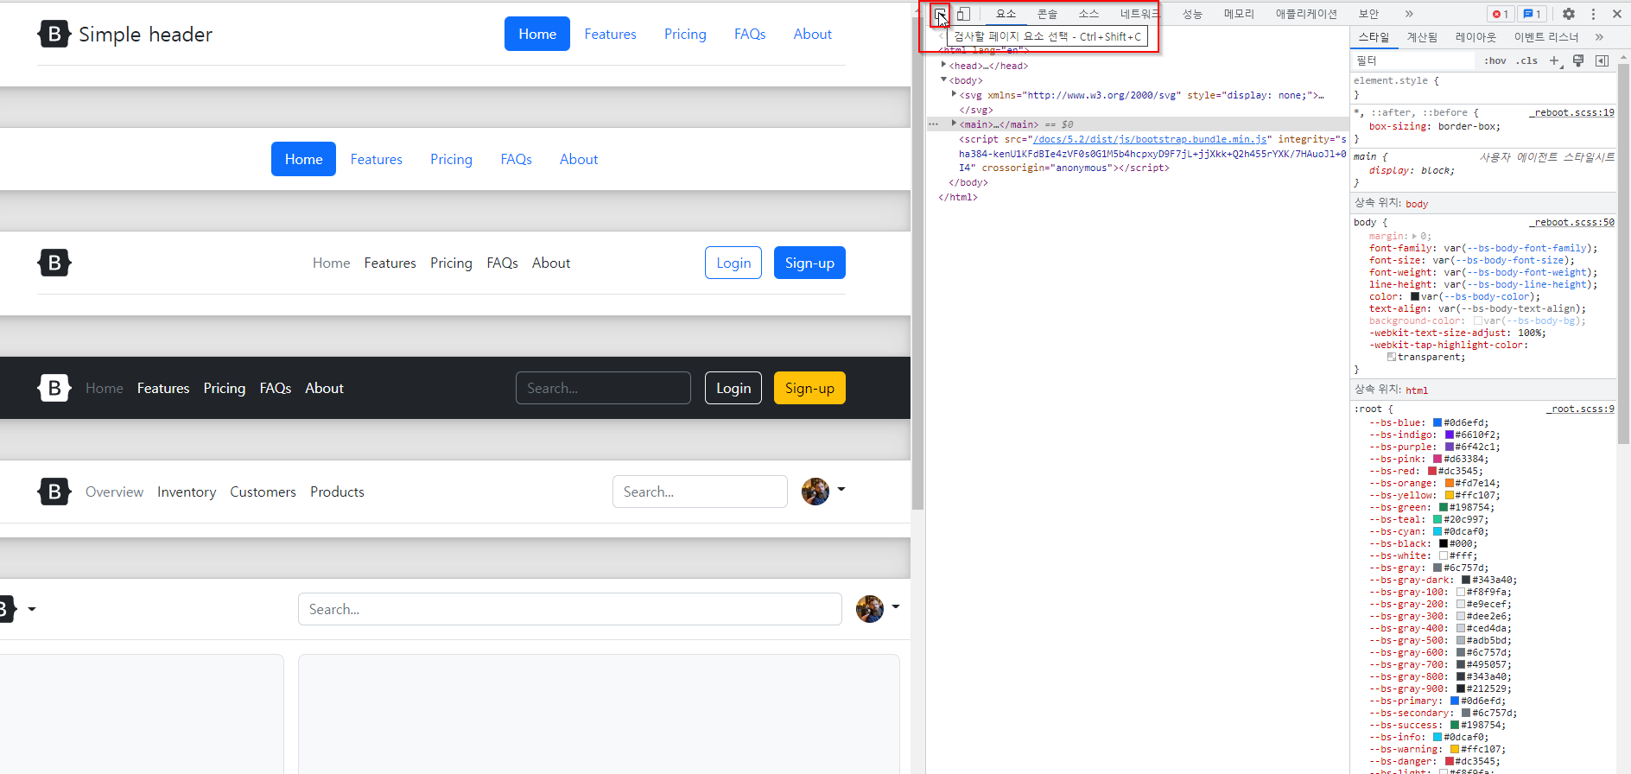Expand the margin shorthand property in body rule
The width and height of the screenshot is (1631, 774).
click(1414, 236)
